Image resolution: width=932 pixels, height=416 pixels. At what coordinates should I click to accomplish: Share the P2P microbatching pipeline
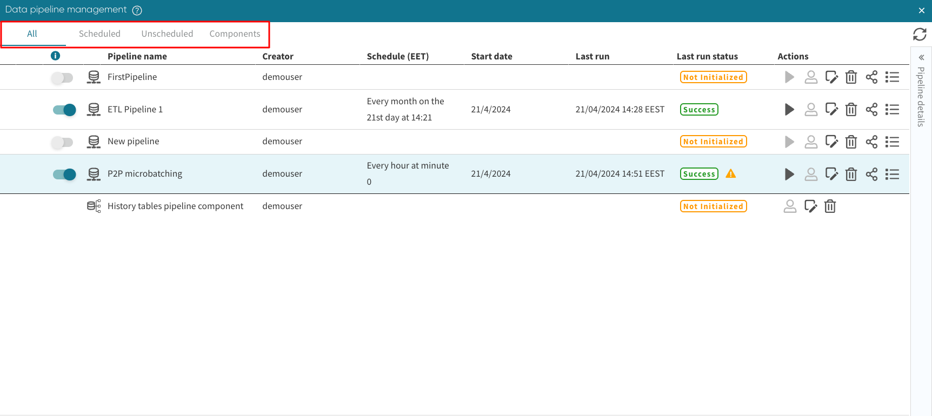tap(871, 174)
